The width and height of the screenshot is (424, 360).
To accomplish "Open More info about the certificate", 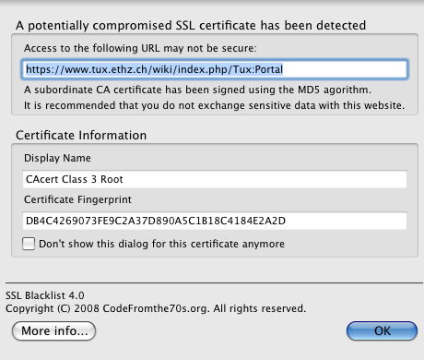I will tap(54, 331).
